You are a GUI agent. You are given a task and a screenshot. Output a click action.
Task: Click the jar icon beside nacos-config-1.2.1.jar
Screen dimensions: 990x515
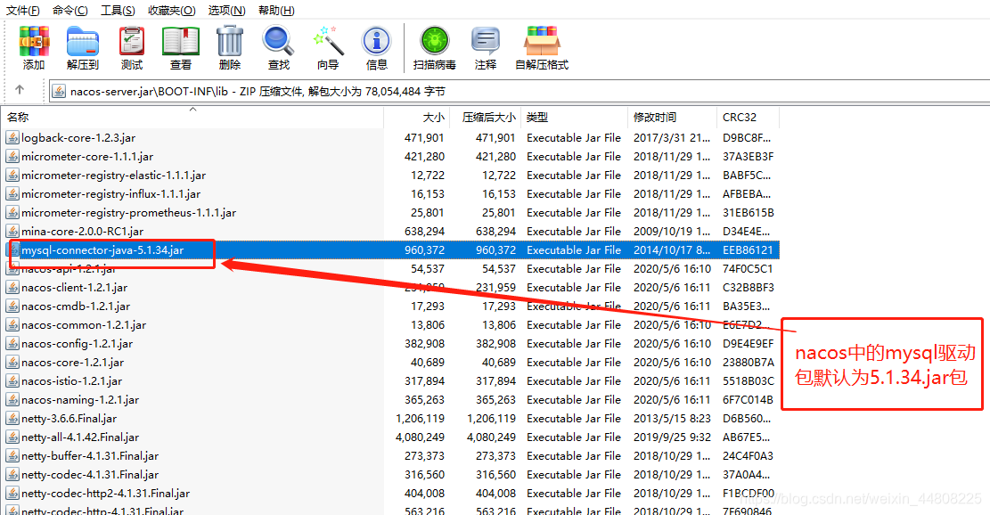(12, 343)
